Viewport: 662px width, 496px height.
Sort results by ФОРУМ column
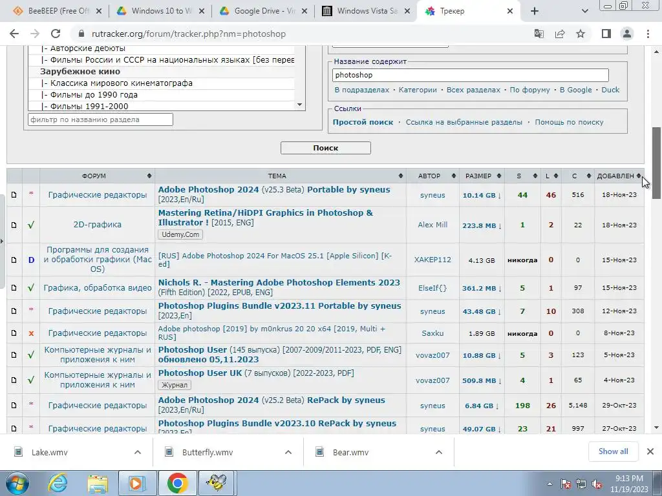(x=97, y=176)
